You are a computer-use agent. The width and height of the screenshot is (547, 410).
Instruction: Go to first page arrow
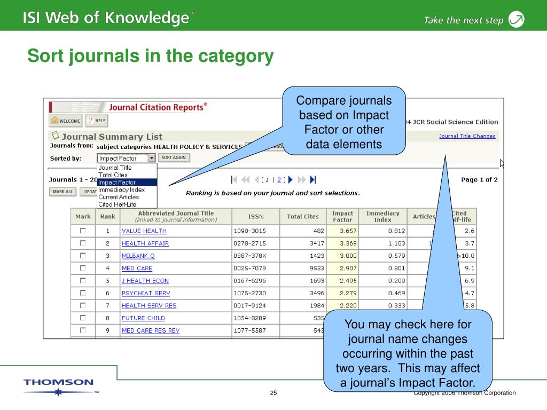click(x=234, y=179)
